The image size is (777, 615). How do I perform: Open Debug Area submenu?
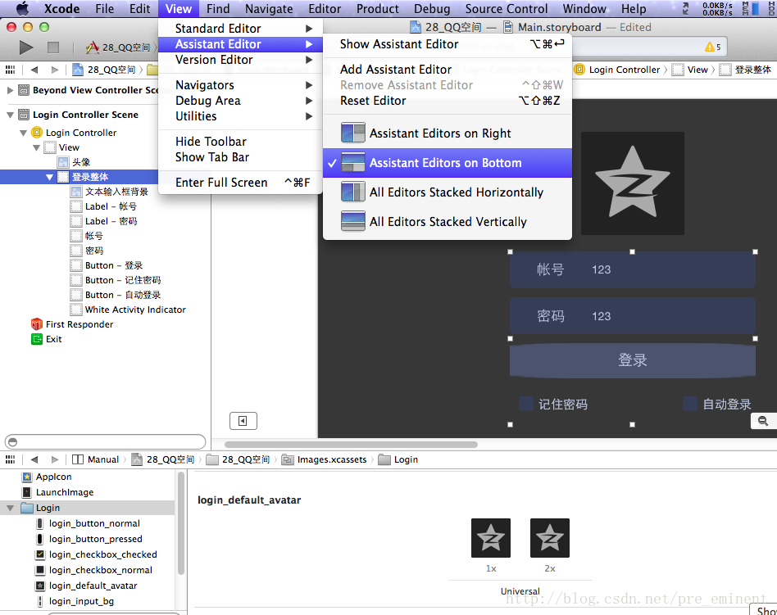point(241,101)
